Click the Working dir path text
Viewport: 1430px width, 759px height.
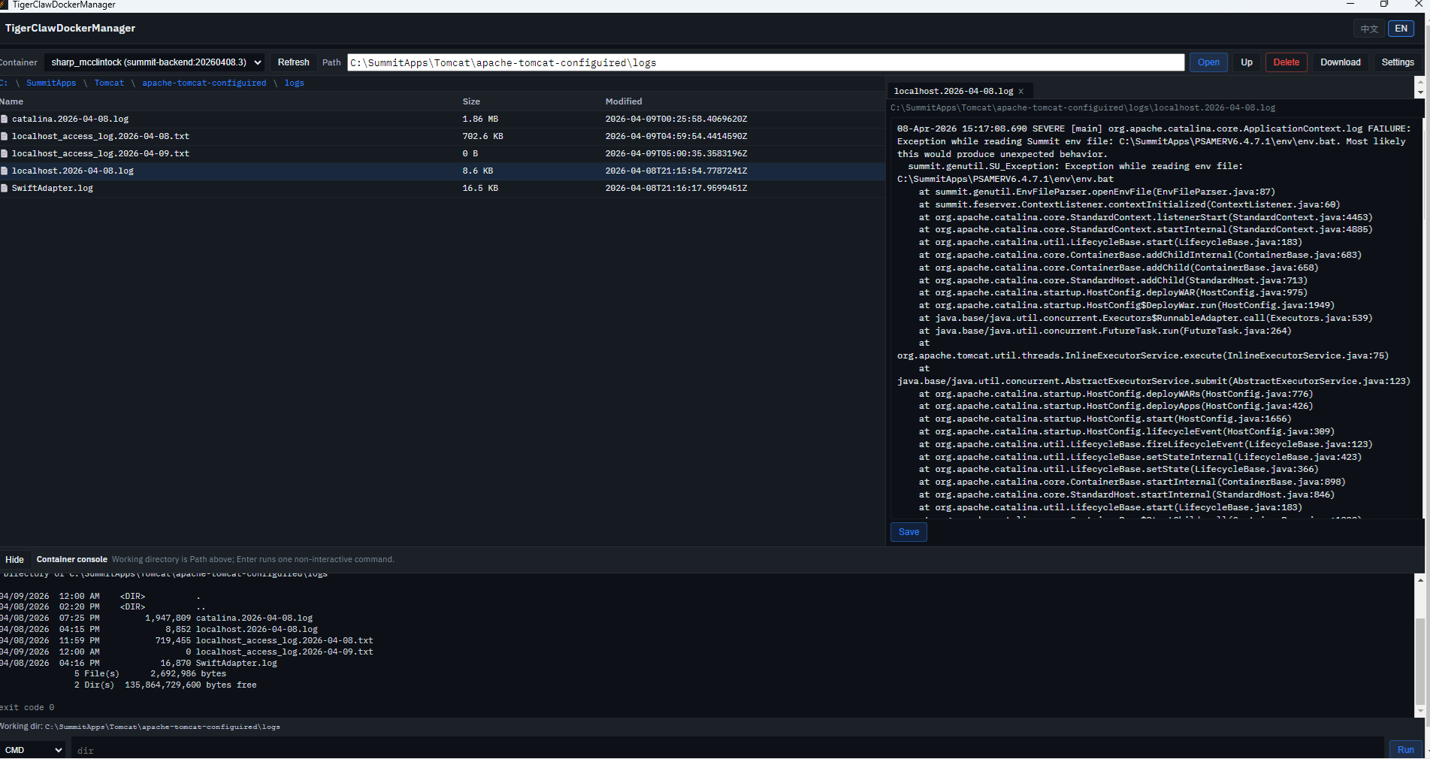(x=162, y=727)
